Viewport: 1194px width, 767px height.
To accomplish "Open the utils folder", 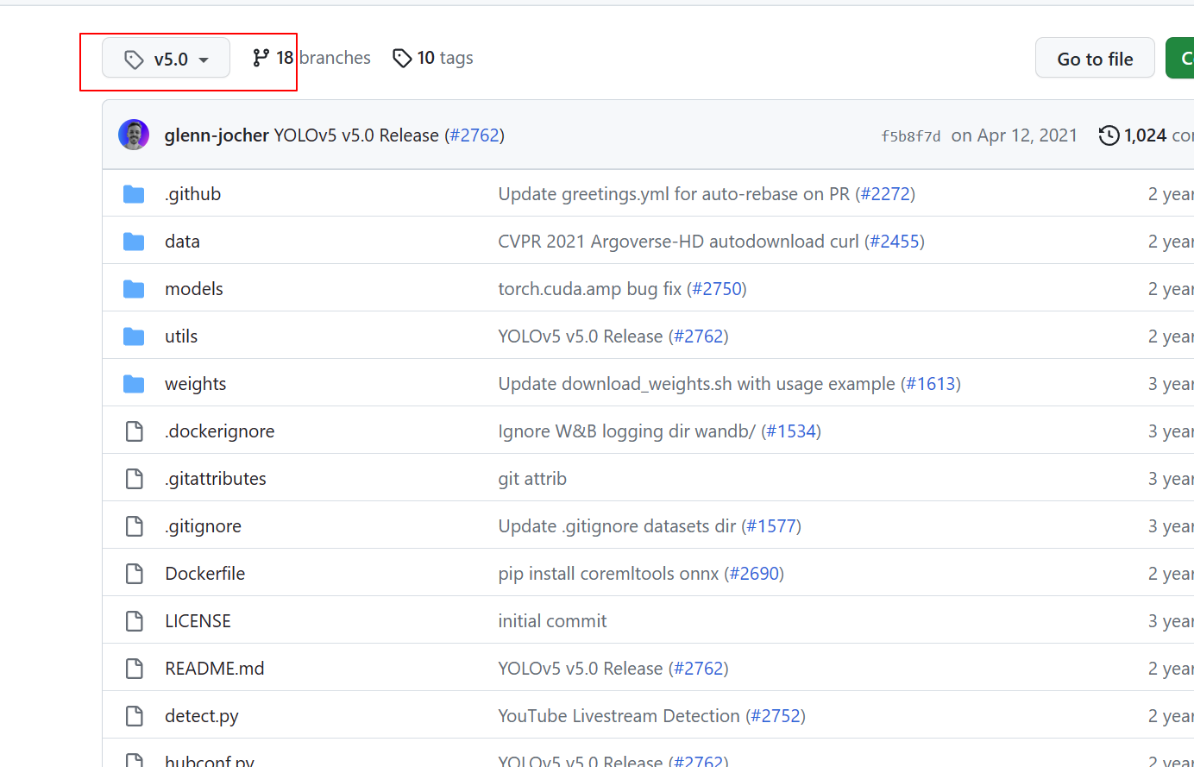I will pyautogui.click(x=181, y=336).
